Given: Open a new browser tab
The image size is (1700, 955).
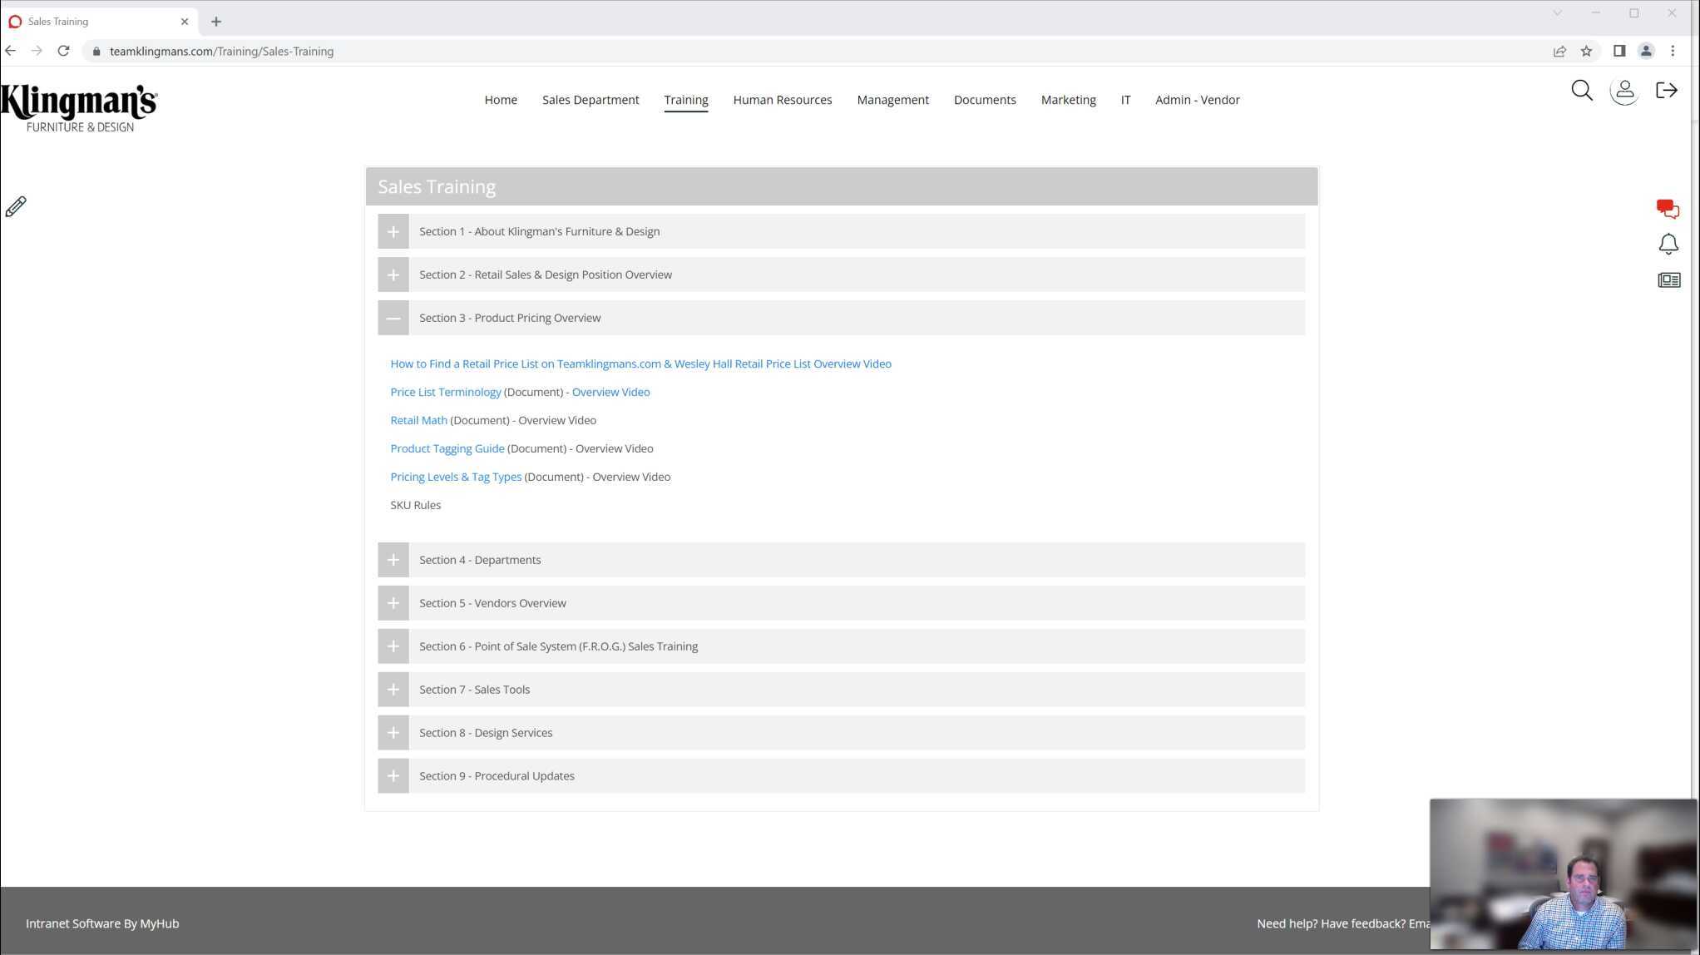Looking at the screenshot, I should coord(216,22).
